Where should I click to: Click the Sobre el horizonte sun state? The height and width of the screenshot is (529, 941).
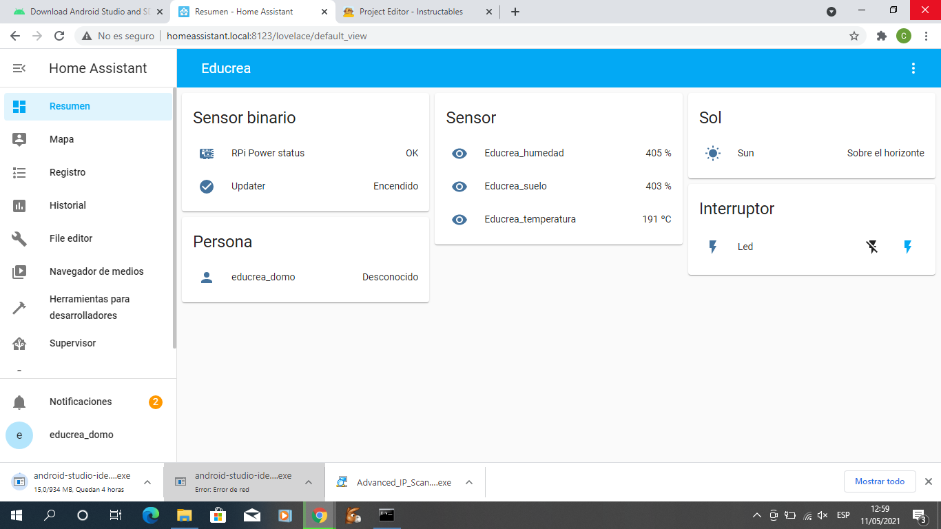(x=886, y=153)
